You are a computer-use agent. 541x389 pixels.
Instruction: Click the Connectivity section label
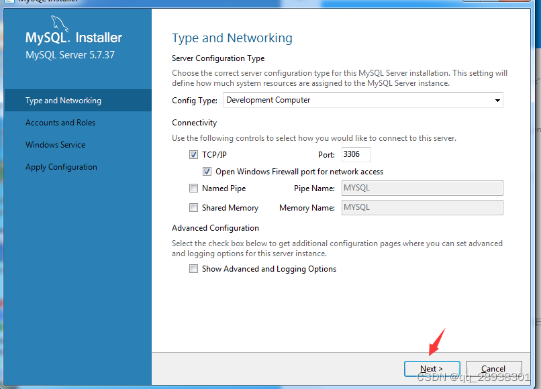tap(194, 123)
